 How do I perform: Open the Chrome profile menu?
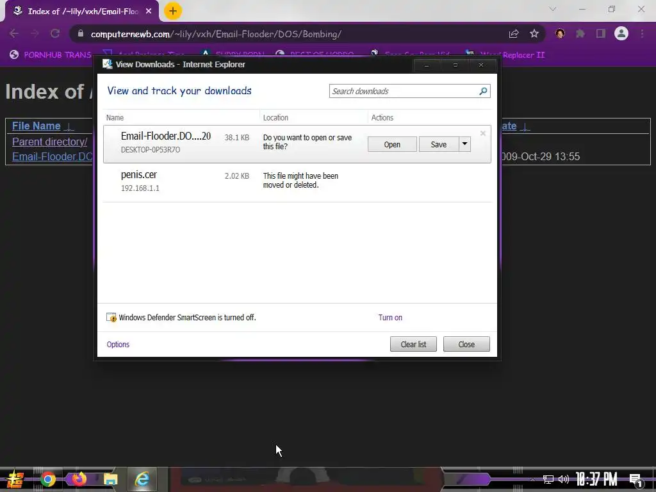click(x=621, y=33)
